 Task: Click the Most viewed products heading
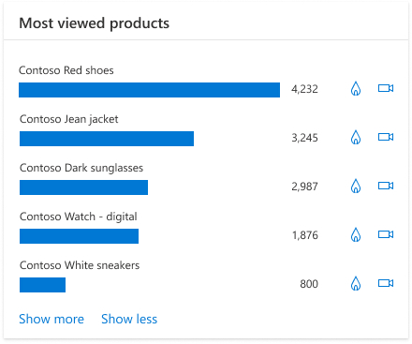tap(95, 23)
